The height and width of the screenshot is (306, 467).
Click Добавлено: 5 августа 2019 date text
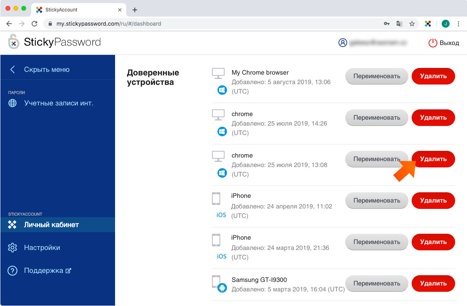pos(281,86)
